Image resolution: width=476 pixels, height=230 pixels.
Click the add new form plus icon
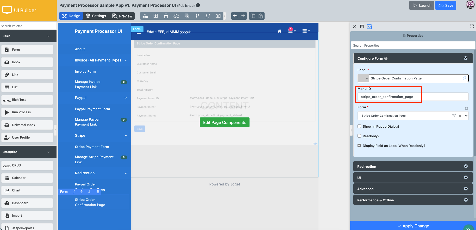pyautogui.click(x=466, y=108)
